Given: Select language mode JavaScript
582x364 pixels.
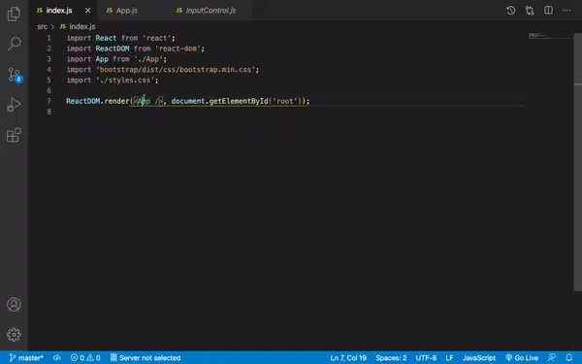Looking at the screenshot, I should click(x=479, y=357).
